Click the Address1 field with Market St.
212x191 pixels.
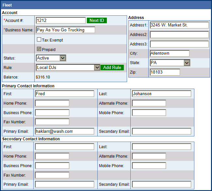coord(179,25)
